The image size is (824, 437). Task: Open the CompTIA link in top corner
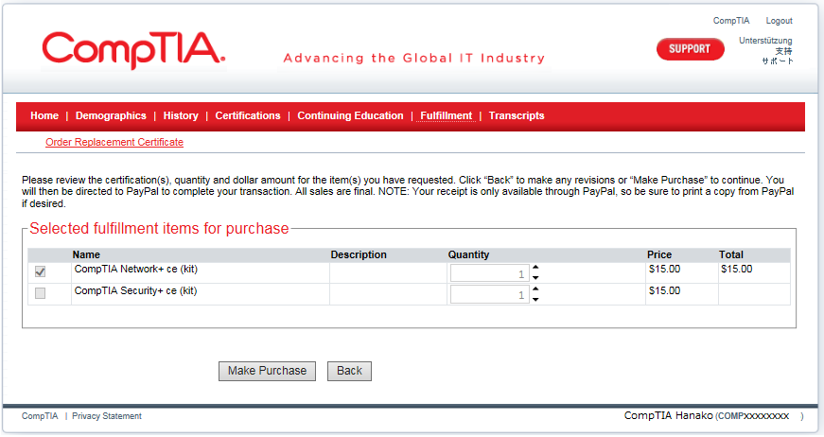tap(731, 21)
